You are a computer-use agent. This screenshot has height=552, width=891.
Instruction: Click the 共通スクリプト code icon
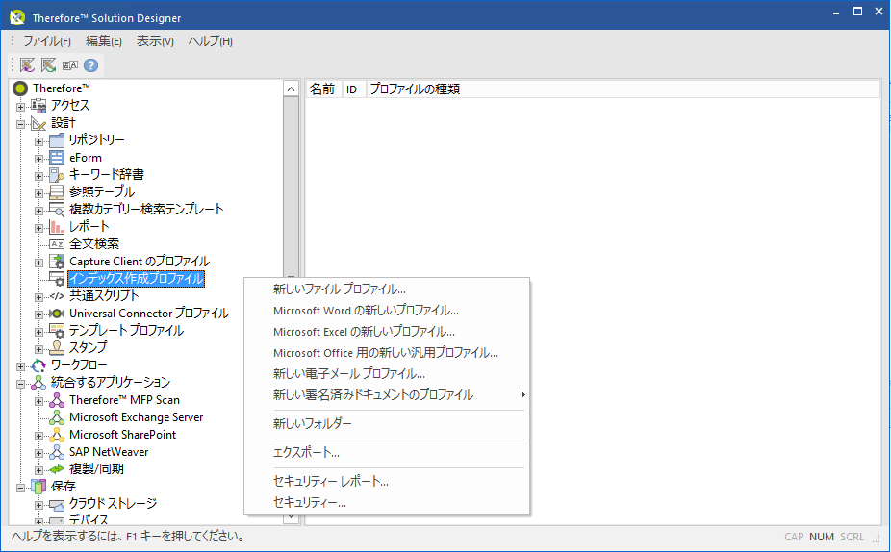tap(57, 296)
